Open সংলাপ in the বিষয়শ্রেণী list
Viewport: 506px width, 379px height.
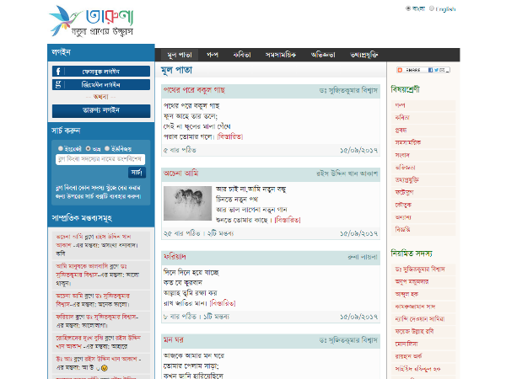(x=423, y=155)
